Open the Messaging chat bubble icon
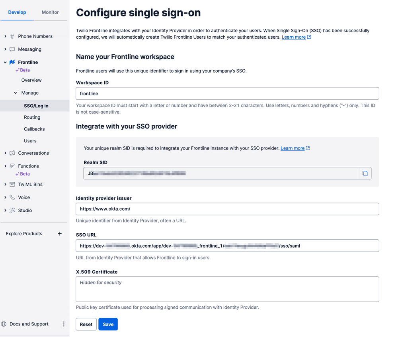This screenshot has width=398, height=337. point(12,49)
